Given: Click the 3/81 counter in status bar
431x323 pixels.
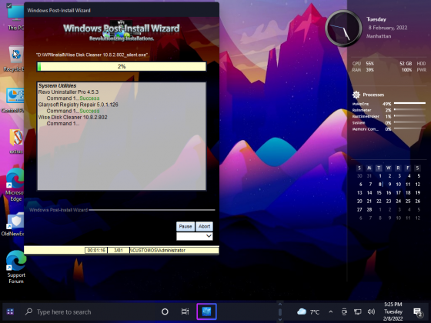Looking at the screenshot, I should click(x=119, y=250).
